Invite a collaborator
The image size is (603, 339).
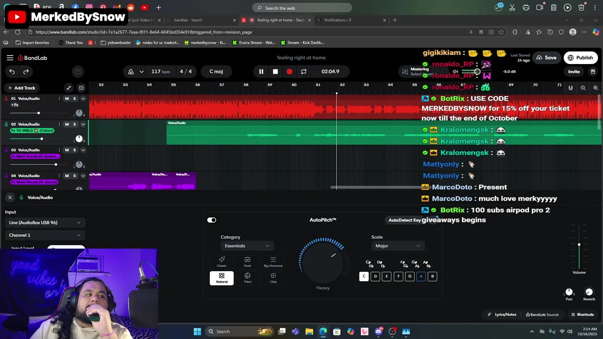click(x=574, y=72)
